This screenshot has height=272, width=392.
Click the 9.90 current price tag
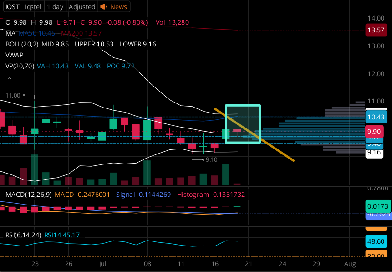coord(374,132)
